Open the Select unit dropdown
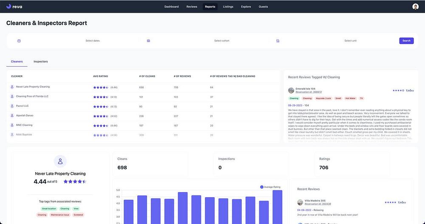Image resolution: width=425 pixels, height=224 pixels. 351,41
